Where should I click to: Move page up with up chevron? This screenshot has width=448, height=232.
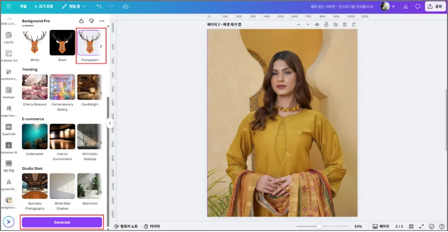[299, 25]
